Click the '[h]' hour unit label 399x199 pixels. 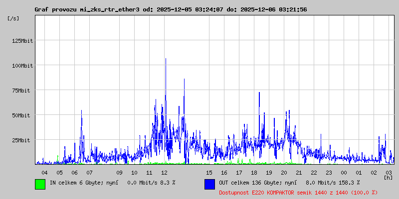pyautogui.click(x=388, y=177)
